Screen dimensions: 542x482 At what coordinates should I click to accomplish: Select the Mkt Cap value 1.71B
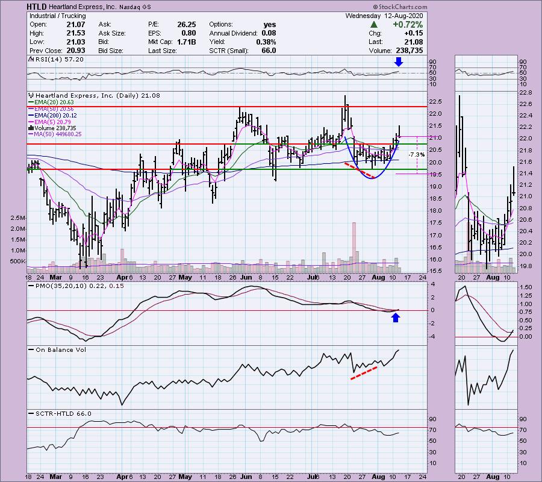187,42
